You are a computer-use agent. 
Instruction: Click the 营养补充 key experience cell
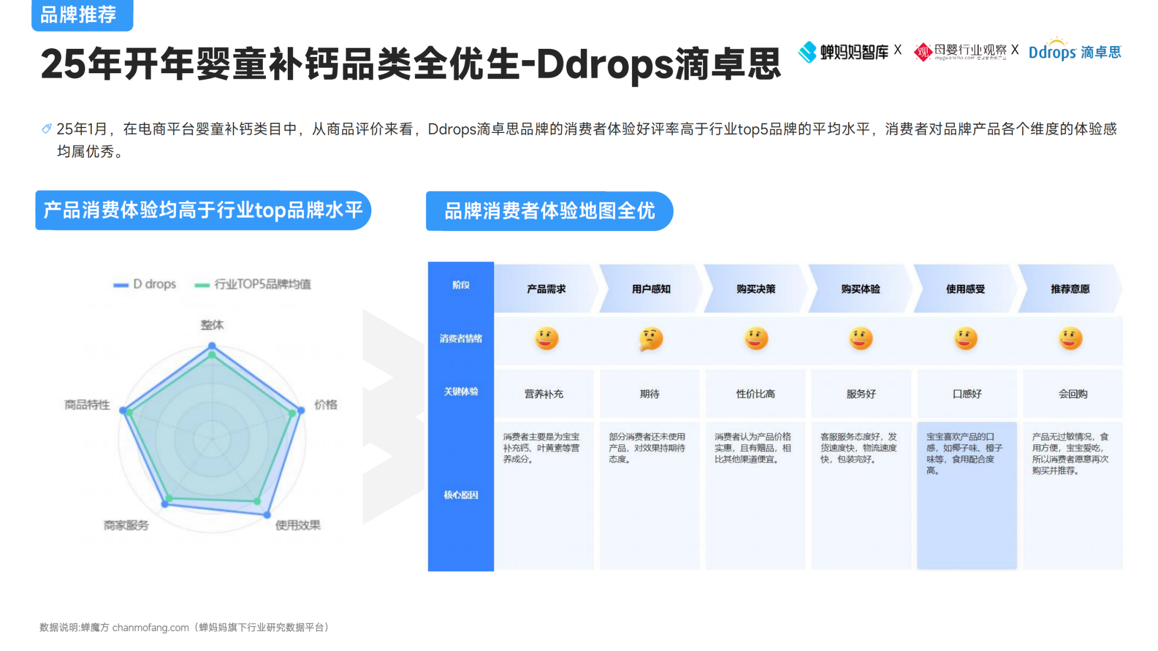pyautogui.click(x=544, y=394)
